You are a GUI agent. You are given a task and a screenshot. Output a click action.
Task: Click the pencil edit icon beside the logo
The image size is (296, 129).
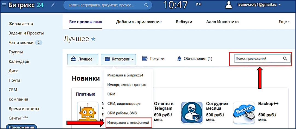[53, 5]
